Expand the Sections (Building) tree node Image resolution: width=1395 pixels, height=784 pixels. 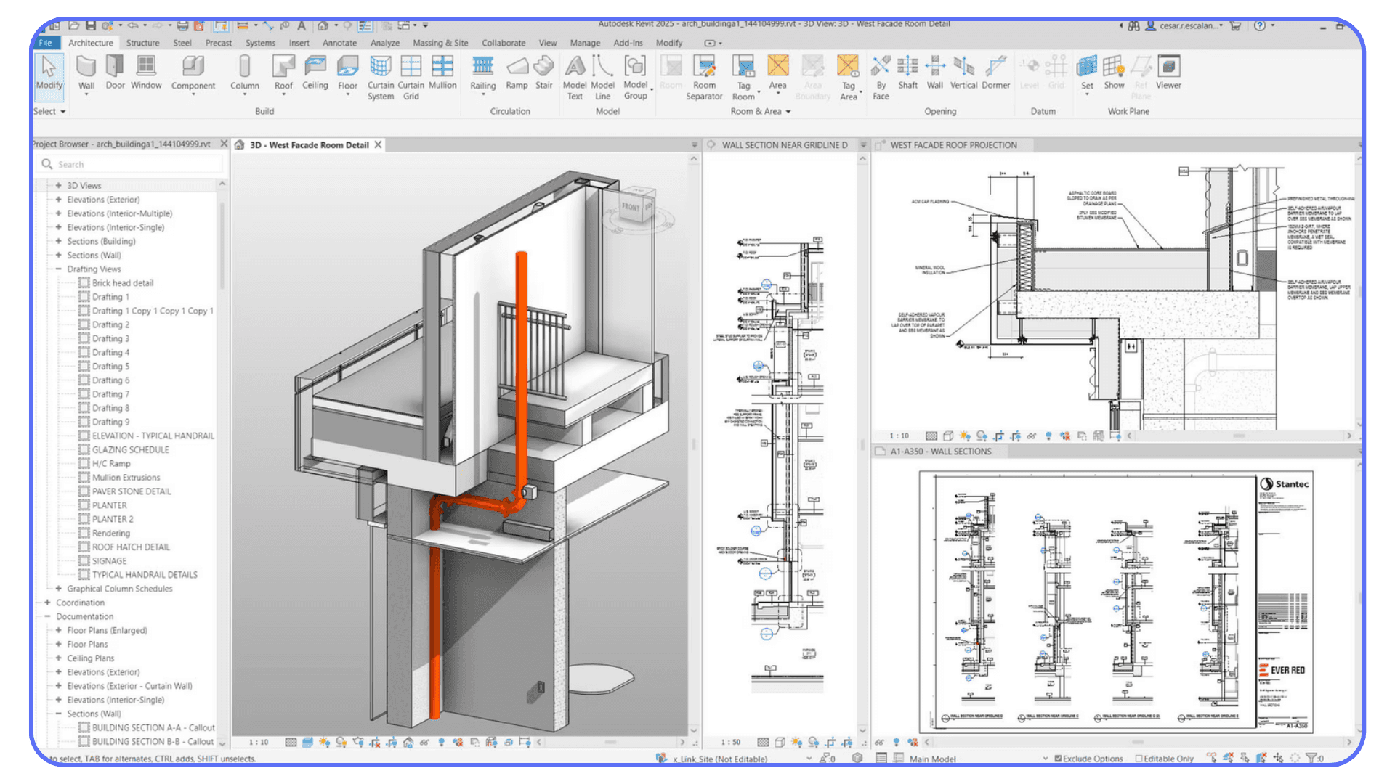pyautogui.click(x=59, y=241)
